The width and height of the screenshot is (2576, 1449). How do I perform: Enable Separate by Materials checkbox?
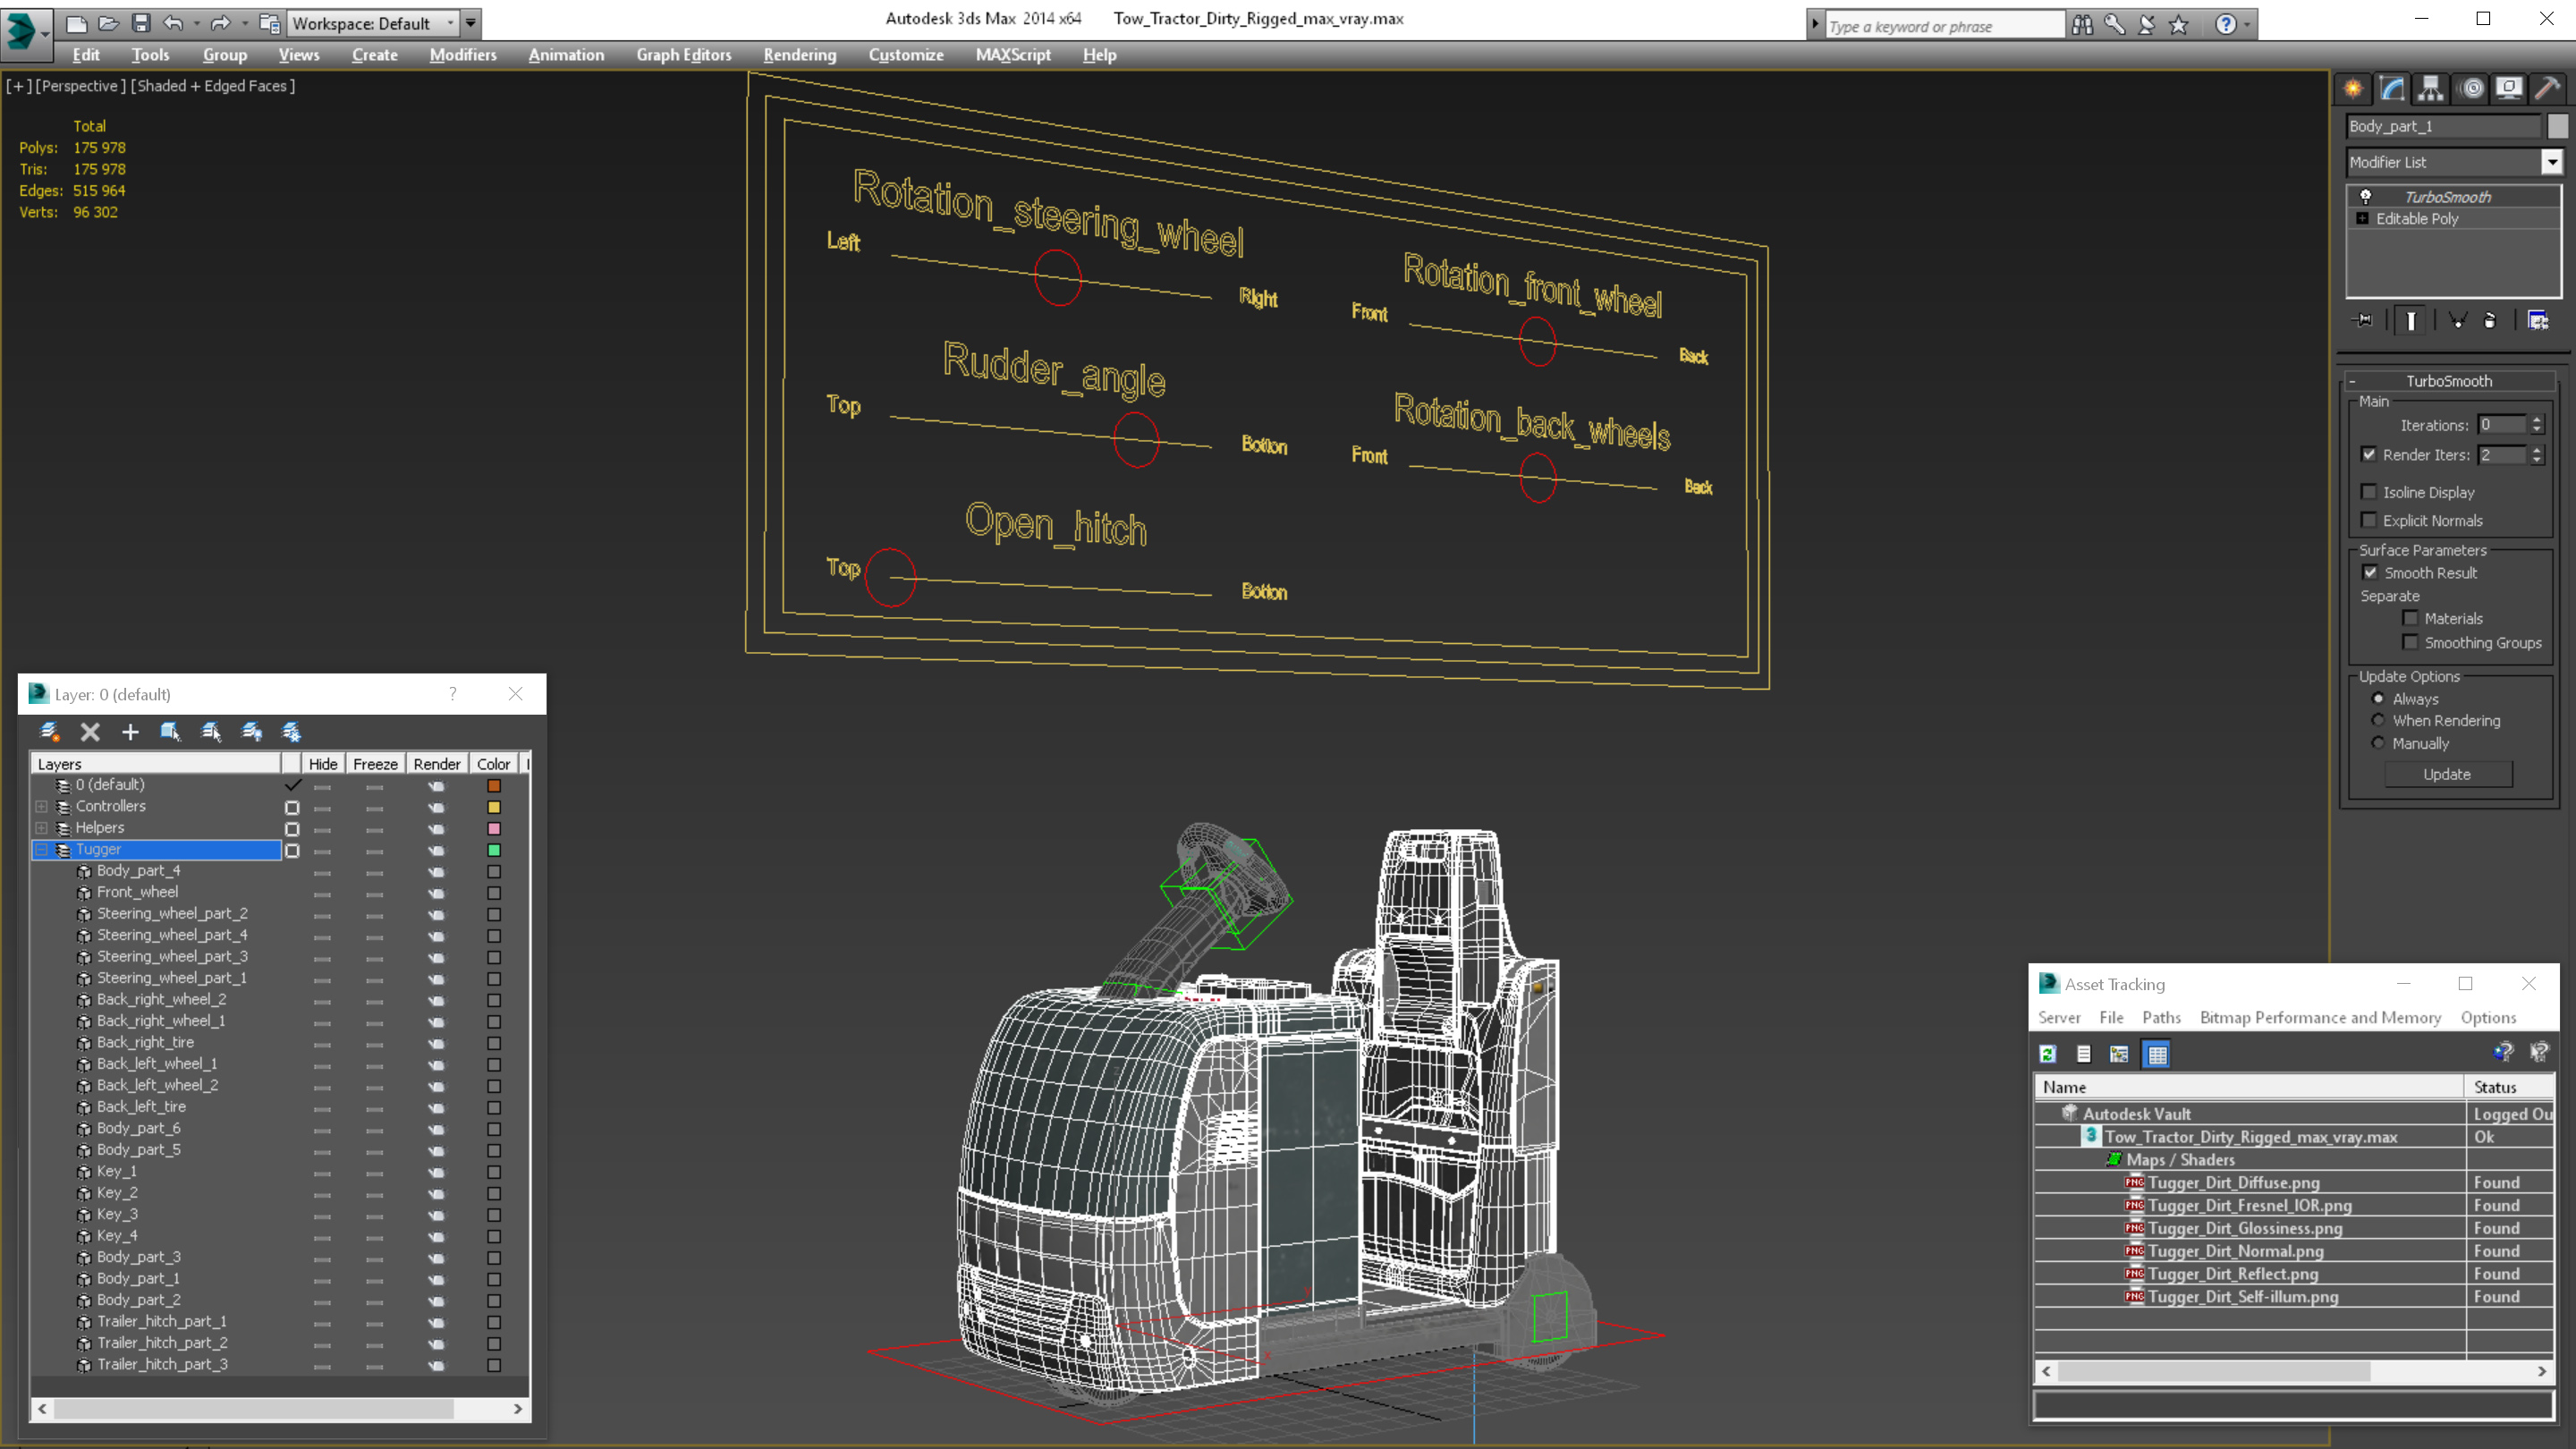[x=2410, y=619]
